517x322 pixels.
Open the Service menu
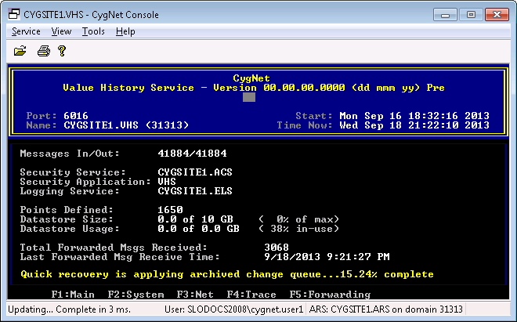click(26, 31)
